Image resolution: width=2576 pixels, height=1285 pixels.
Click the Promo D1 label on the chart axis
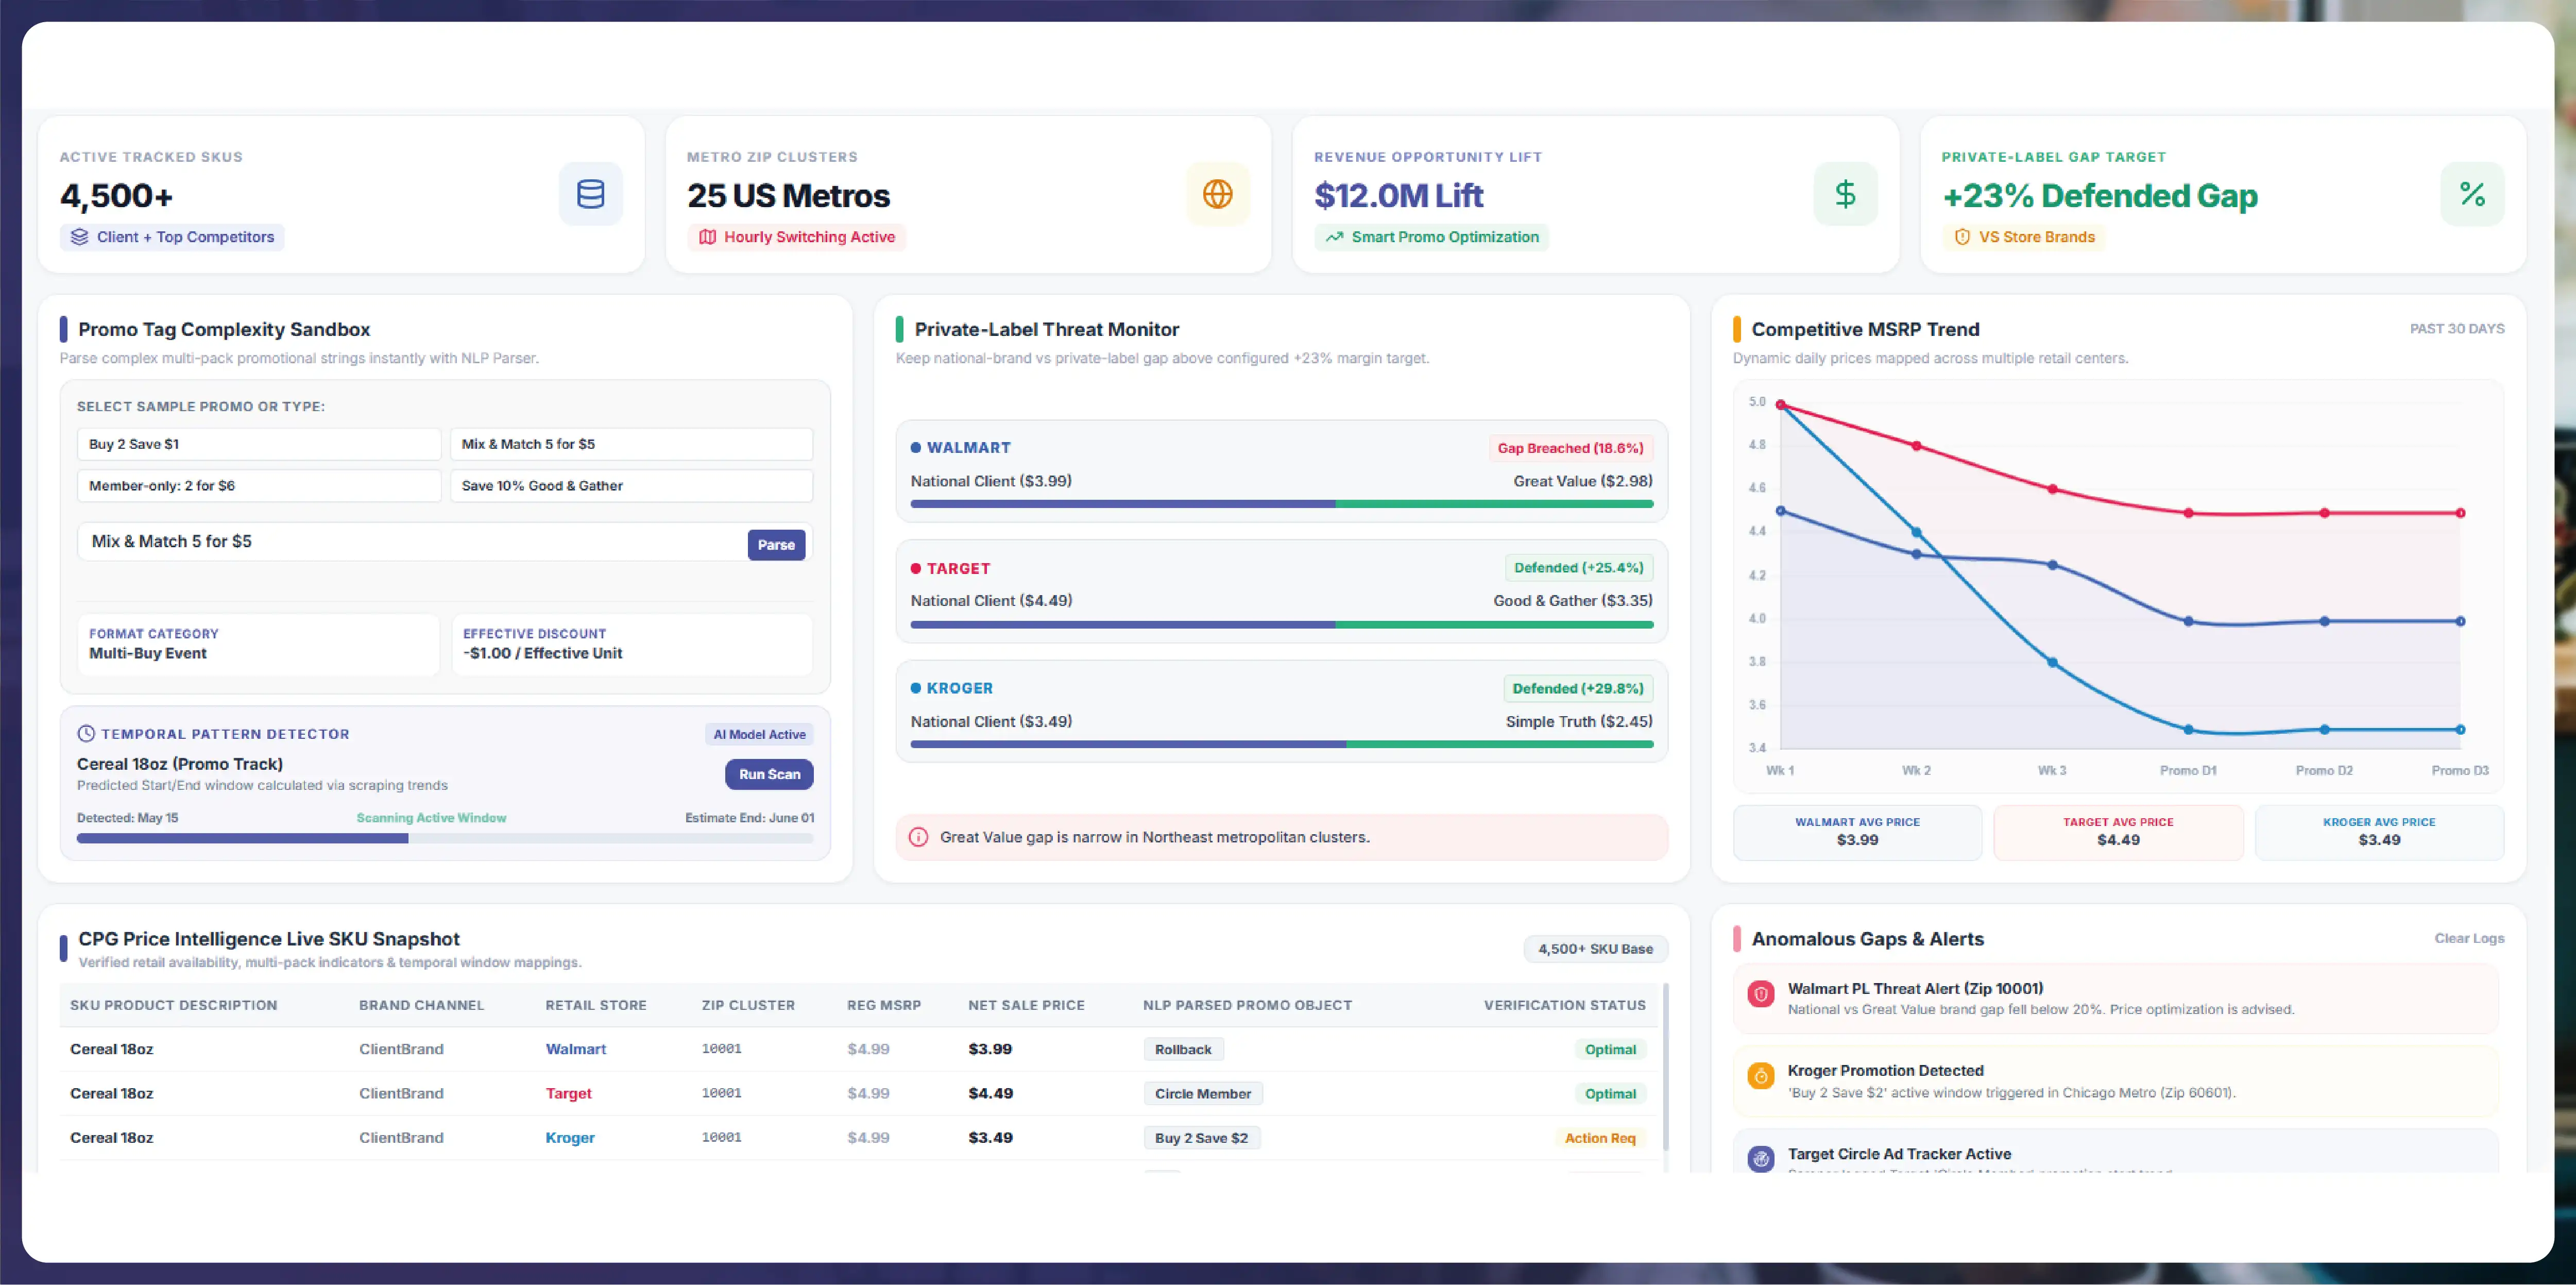[2188, 770]
